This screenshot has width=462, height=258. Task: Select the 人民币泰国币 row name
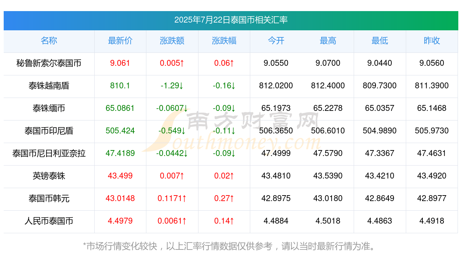click(x=49, y=221)
